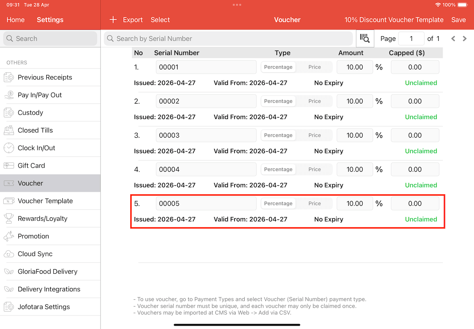Viewport: 474px width, 329px height.
Task: Click No Expiry text for voucher 00002
Action: pos(329,117)
